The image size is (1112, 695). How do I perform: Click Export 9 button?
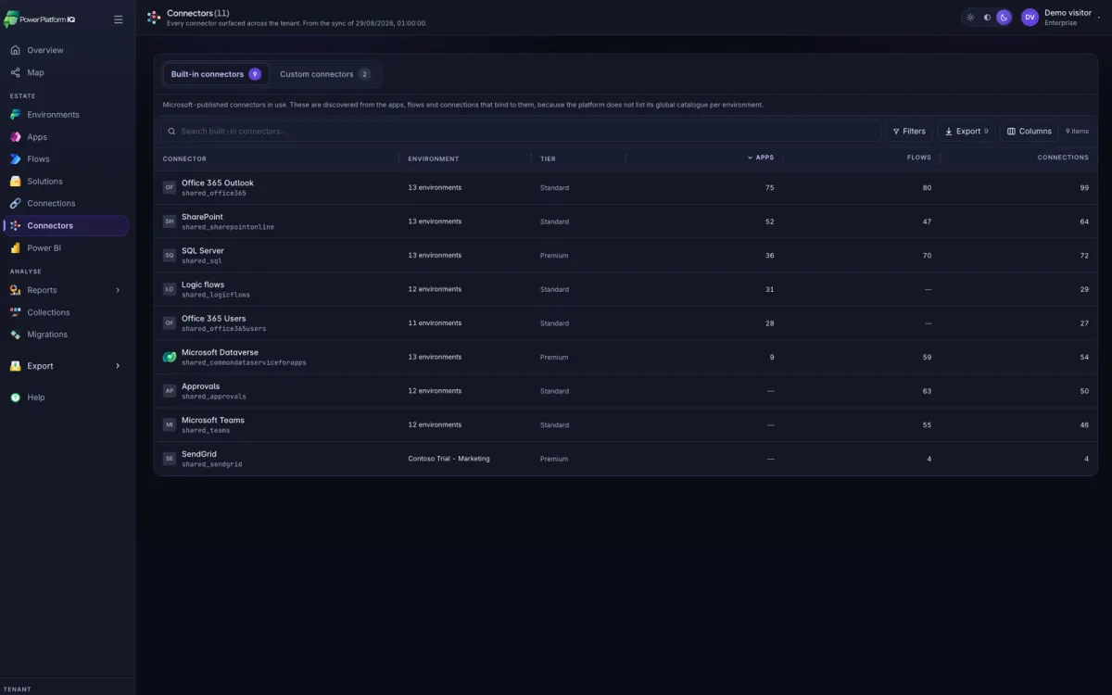click(x=967, y=132)
